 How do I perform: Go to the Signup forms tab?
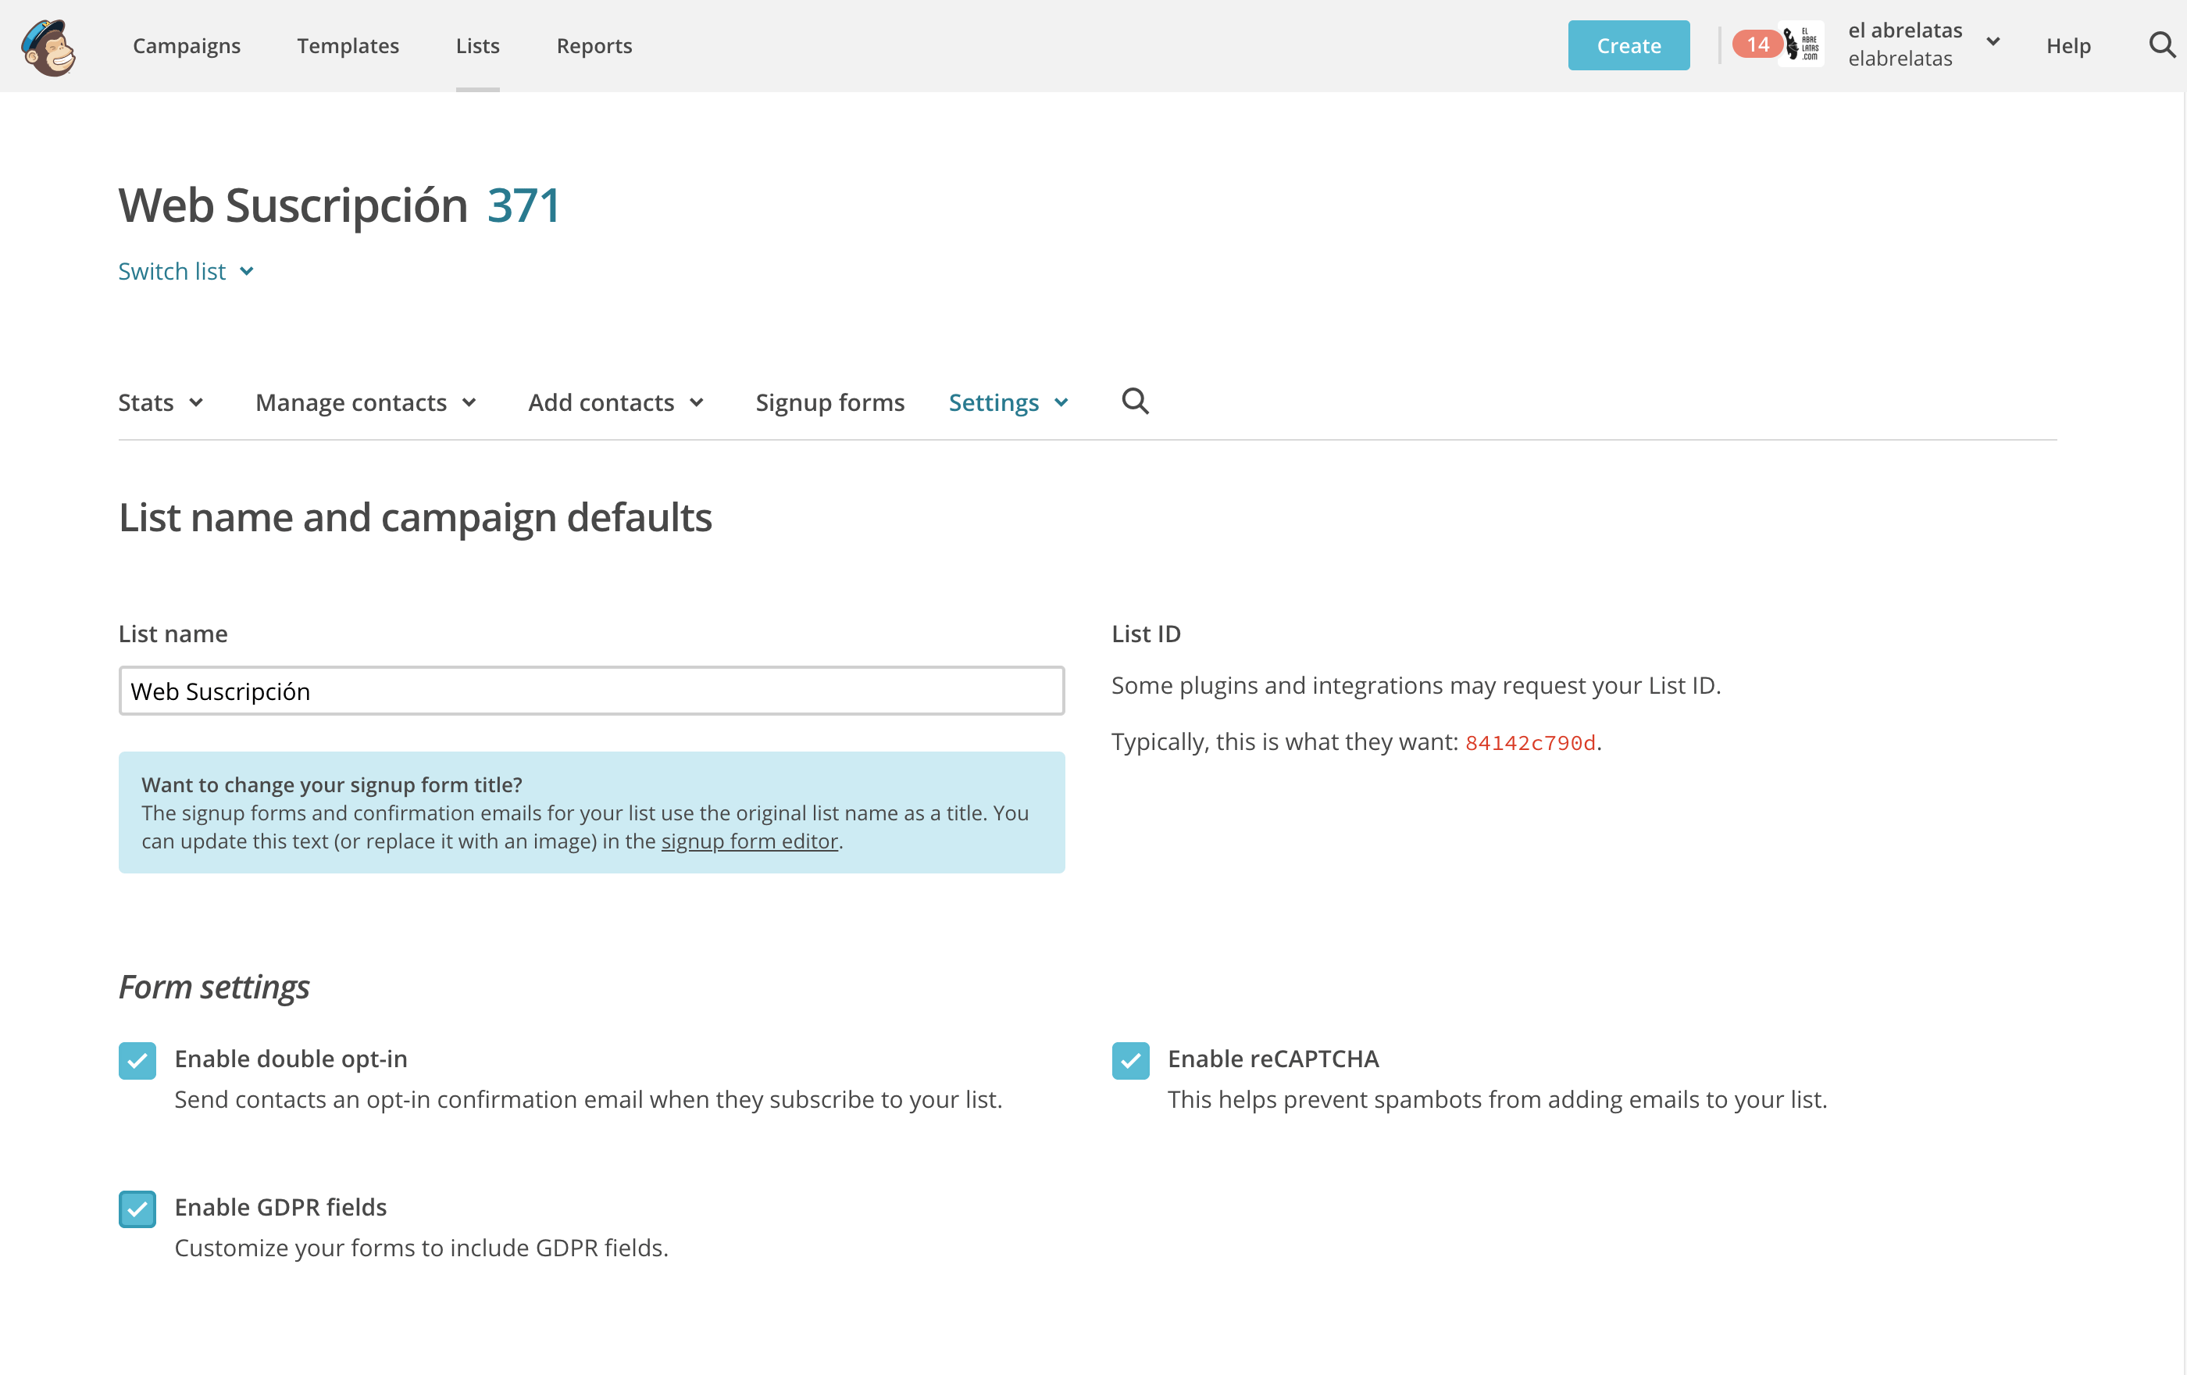tap(829, 402)
